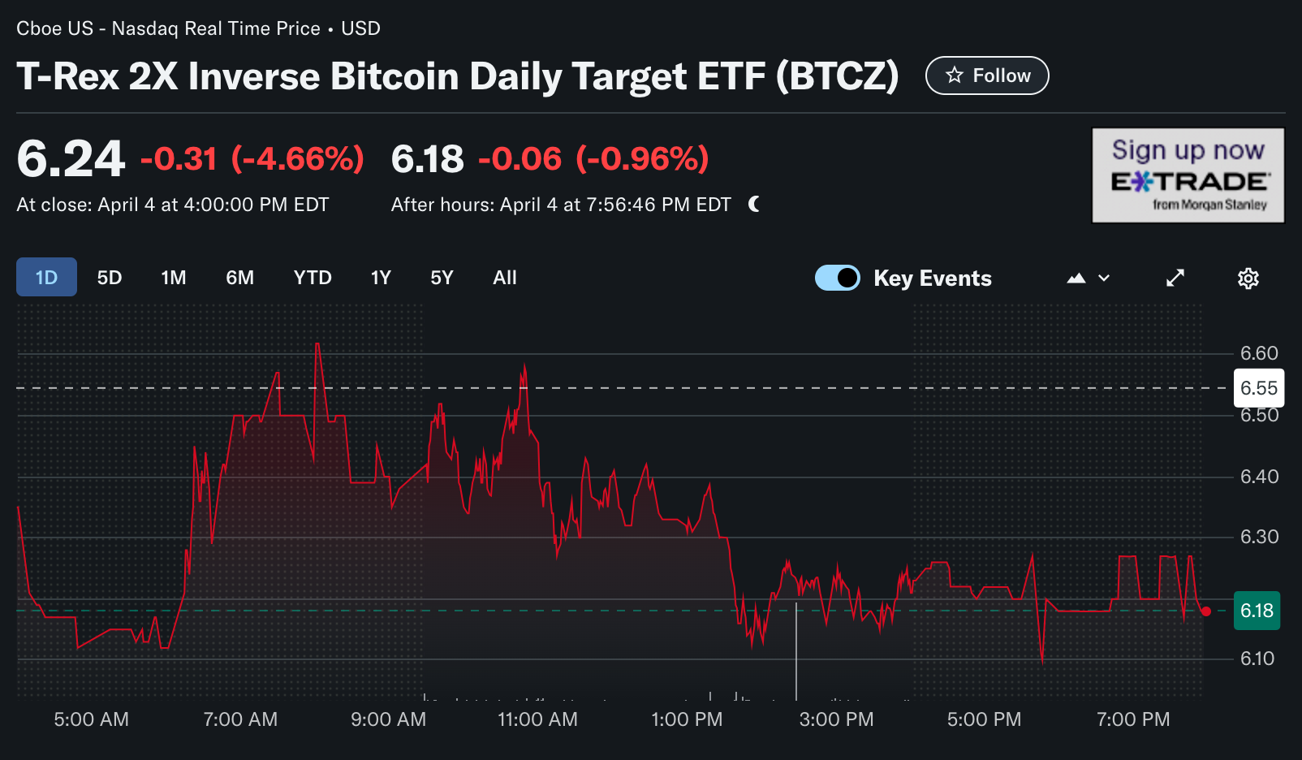The height and width of the screenshot is (760, 1302).
Task: Click the star icon inside the Follow button
Action: (954, 75)
